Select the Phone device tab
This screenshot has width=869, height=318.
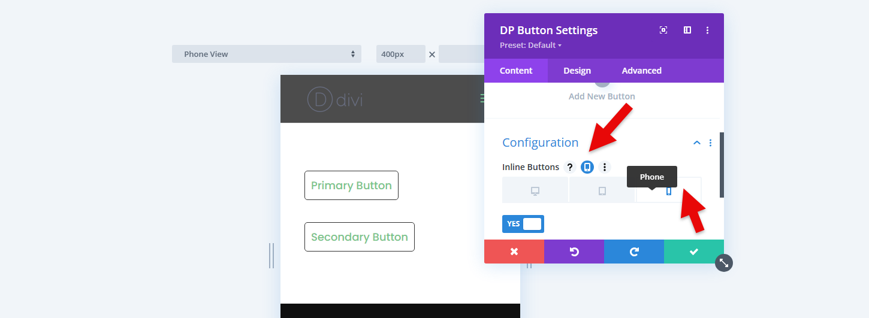pos(668,190)
